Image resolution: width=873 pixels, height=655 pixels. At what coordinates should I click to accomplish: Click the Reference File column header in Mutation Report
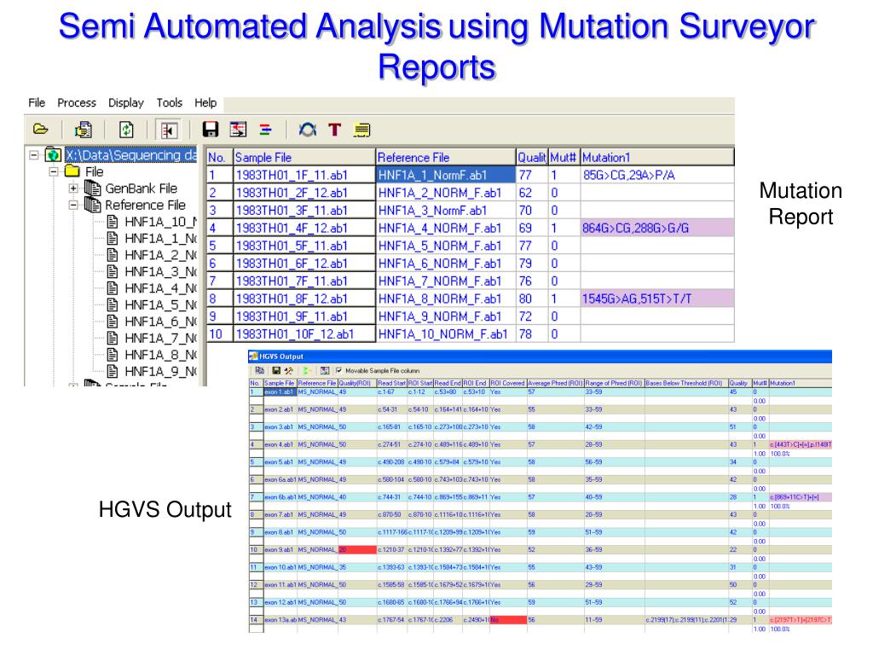tap(445, 157)
